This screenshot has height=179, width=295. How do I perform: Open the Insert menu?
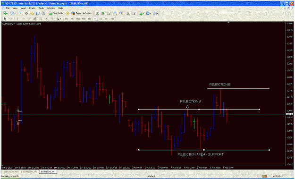[x=23, y=9]
